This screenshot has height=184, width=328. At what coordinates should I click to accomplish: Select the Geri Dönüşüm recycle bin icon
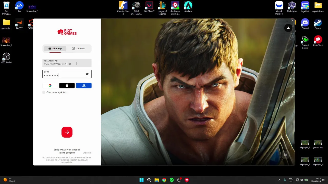[6, 8]
